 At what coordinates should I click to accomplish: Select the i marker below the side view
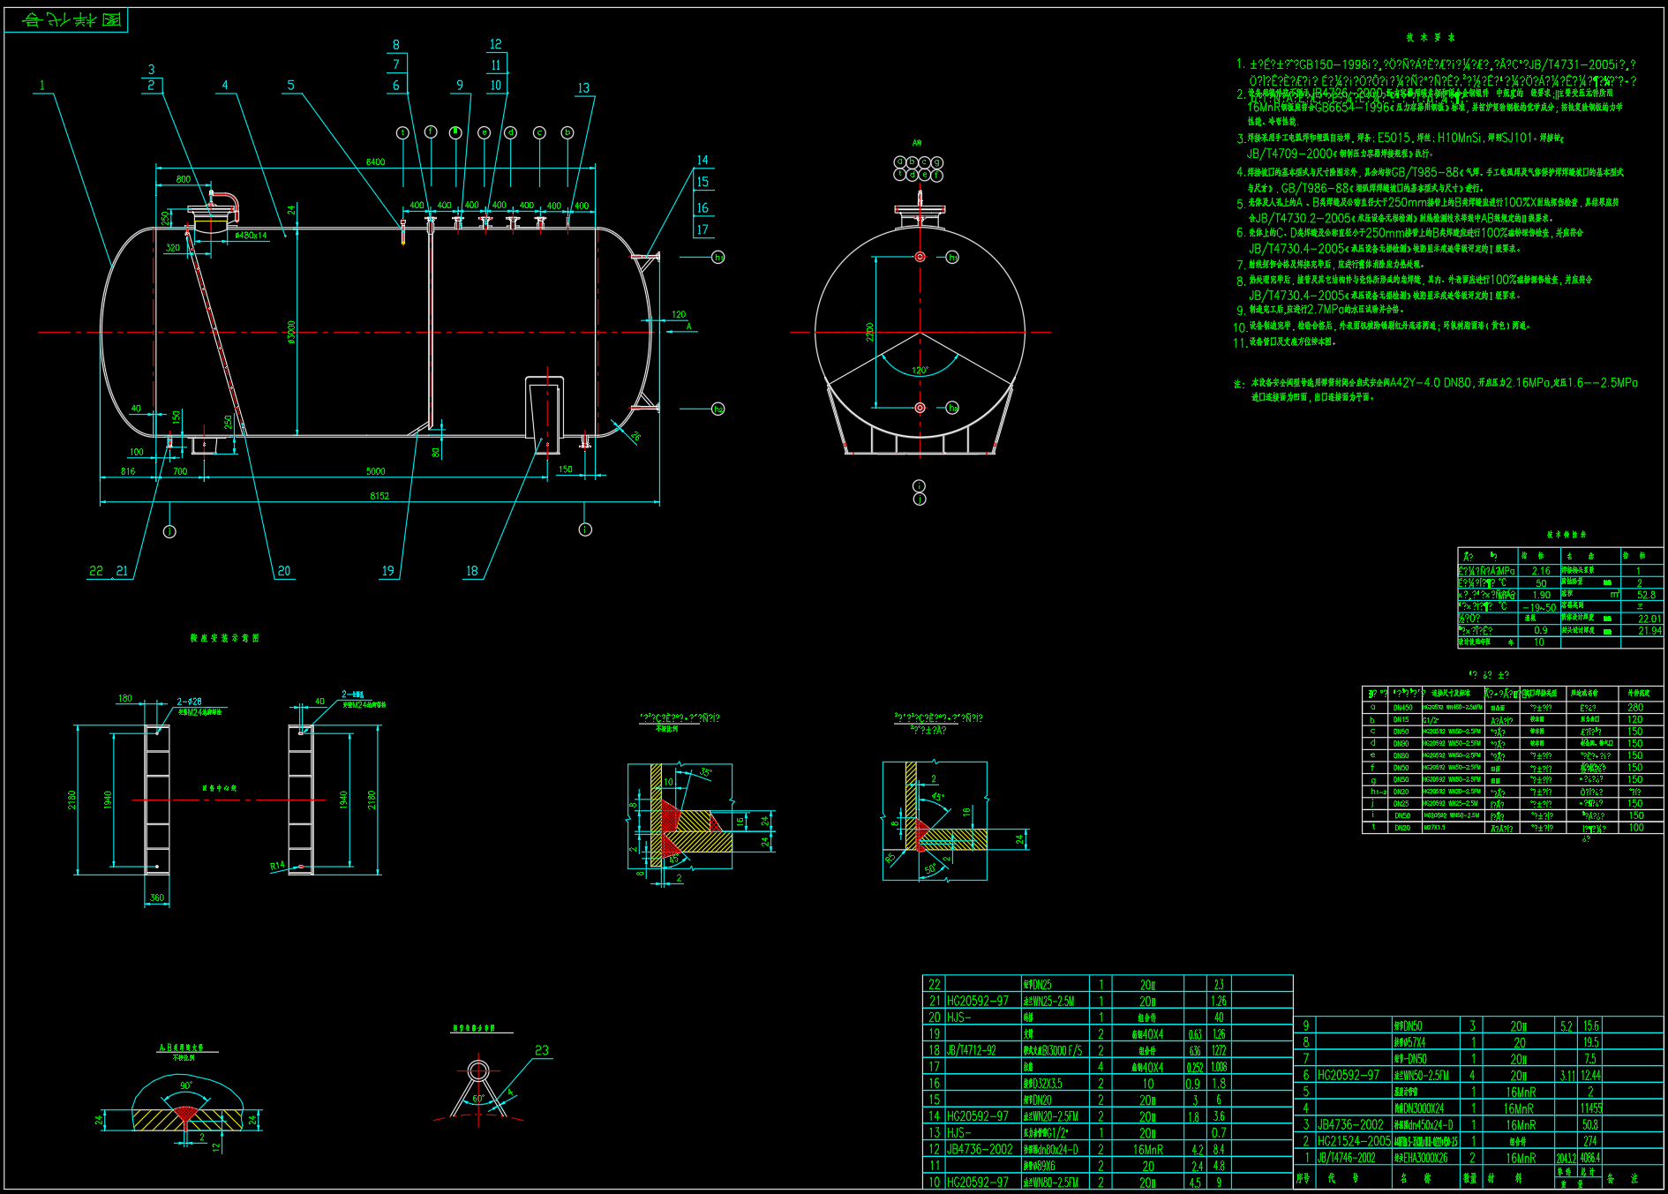click(x=585, y=529)
